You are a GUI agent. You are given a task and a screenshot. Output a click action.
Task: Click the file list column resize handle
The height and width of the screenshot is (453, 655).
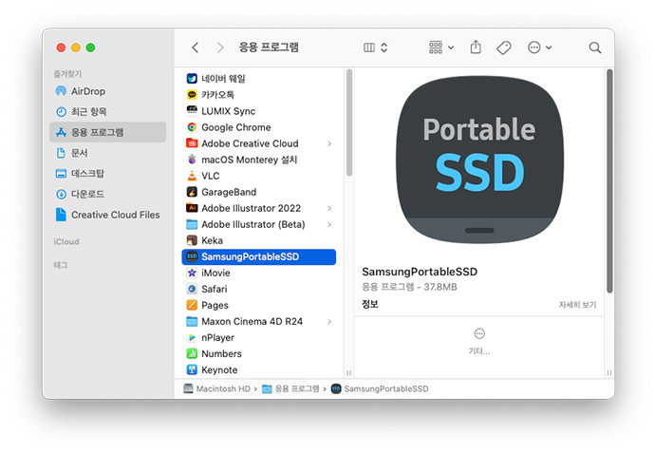[x=348, y=373]
